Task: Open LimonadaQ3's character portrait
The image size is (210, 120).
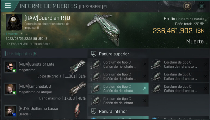Action: point(10,89)
